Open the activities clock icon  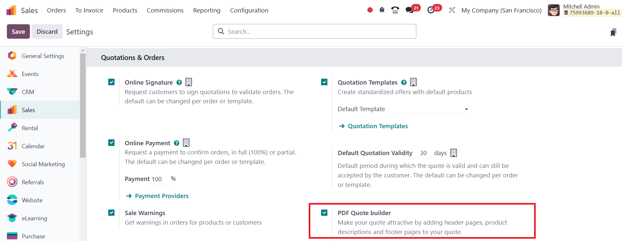click(431, 10)
